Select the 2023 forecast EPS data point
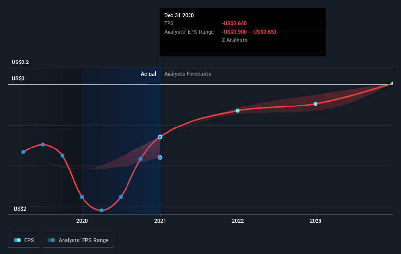 coord(316,104)
